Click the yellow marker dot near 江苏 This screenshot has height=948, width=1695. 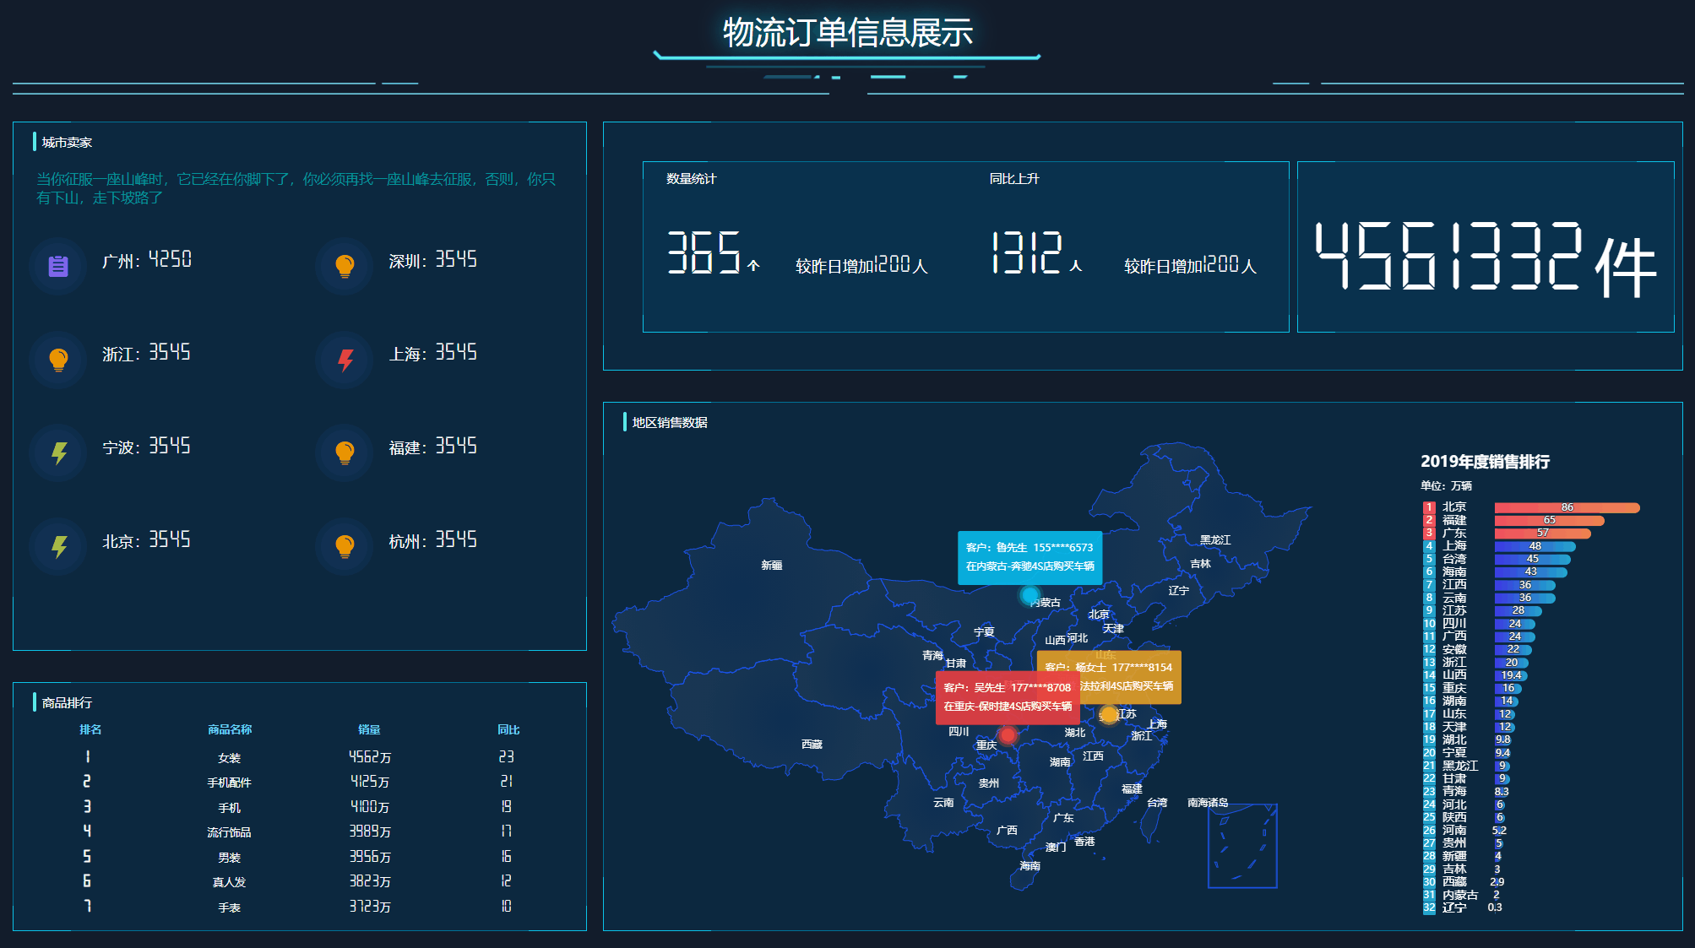coord(1109,715)
